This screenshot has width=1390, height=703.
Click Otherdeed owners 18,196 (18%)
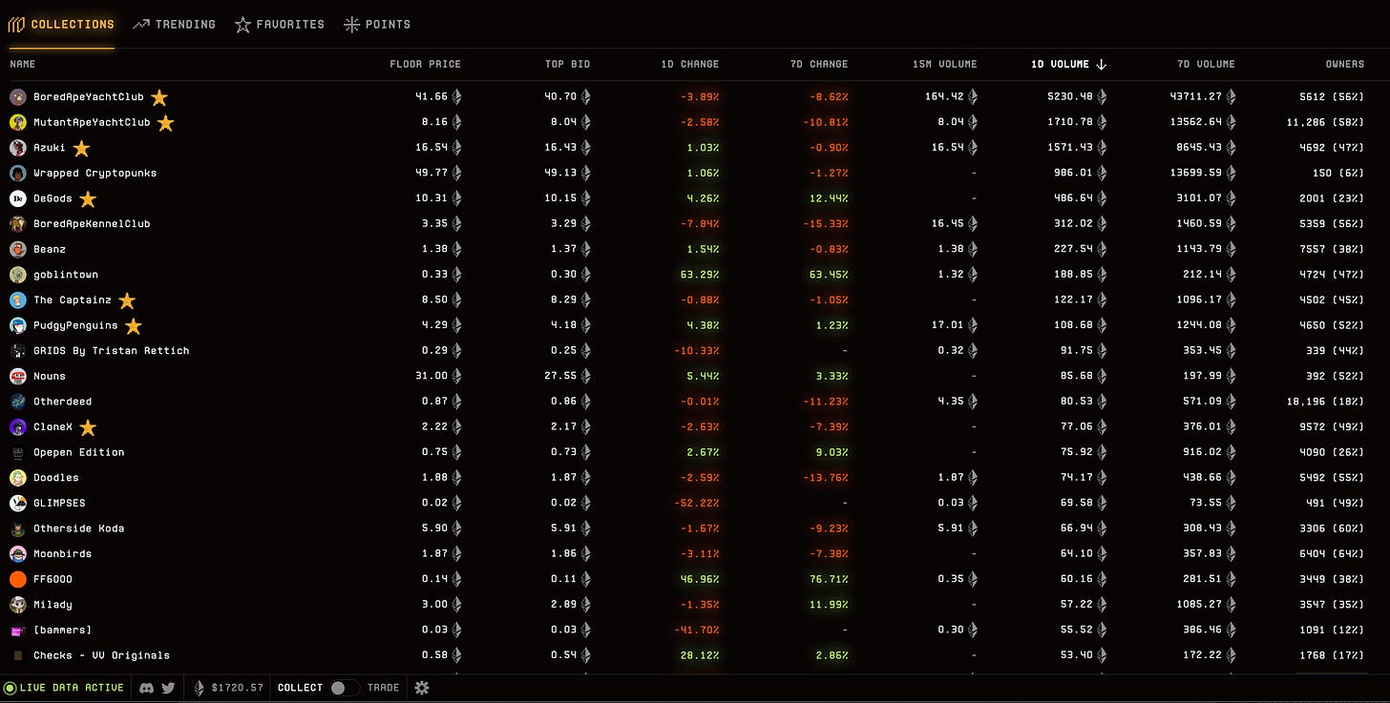(1324, 402)
